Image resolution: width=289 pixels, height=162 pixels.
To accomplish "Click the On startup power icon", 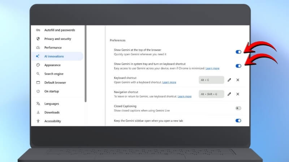I will coord(38,91).
